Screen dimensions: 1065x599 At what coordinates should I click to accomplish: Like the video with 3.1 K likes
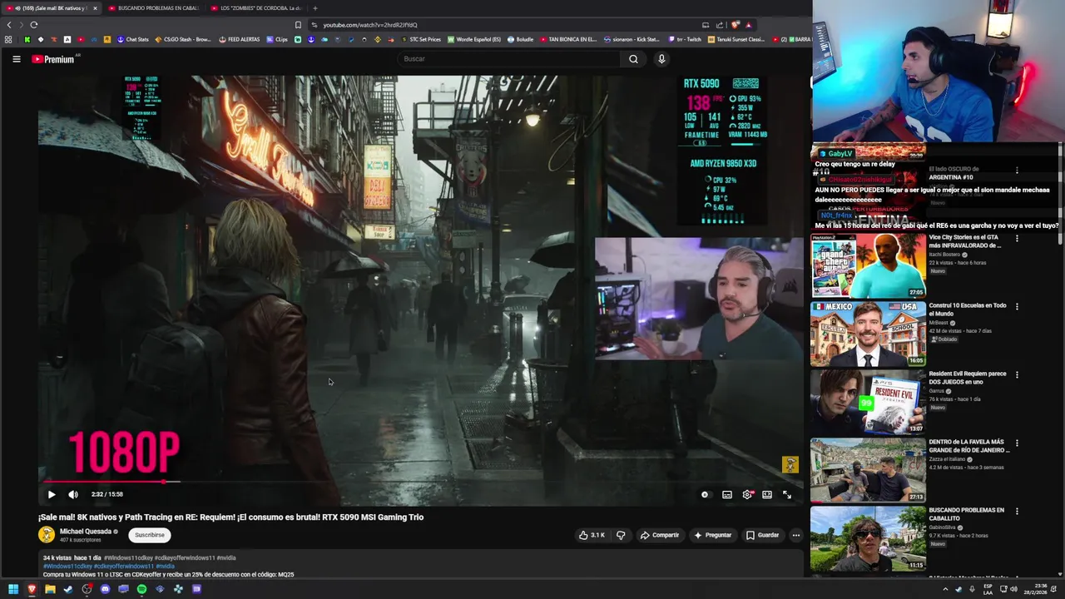[x=592, y=535]
